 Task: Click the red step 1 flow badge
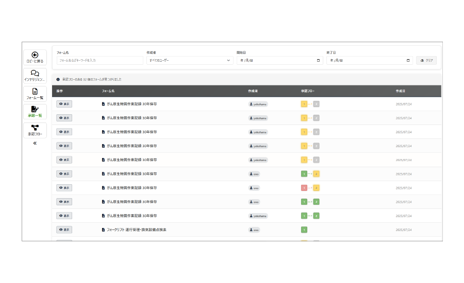[x=304, y=188]
